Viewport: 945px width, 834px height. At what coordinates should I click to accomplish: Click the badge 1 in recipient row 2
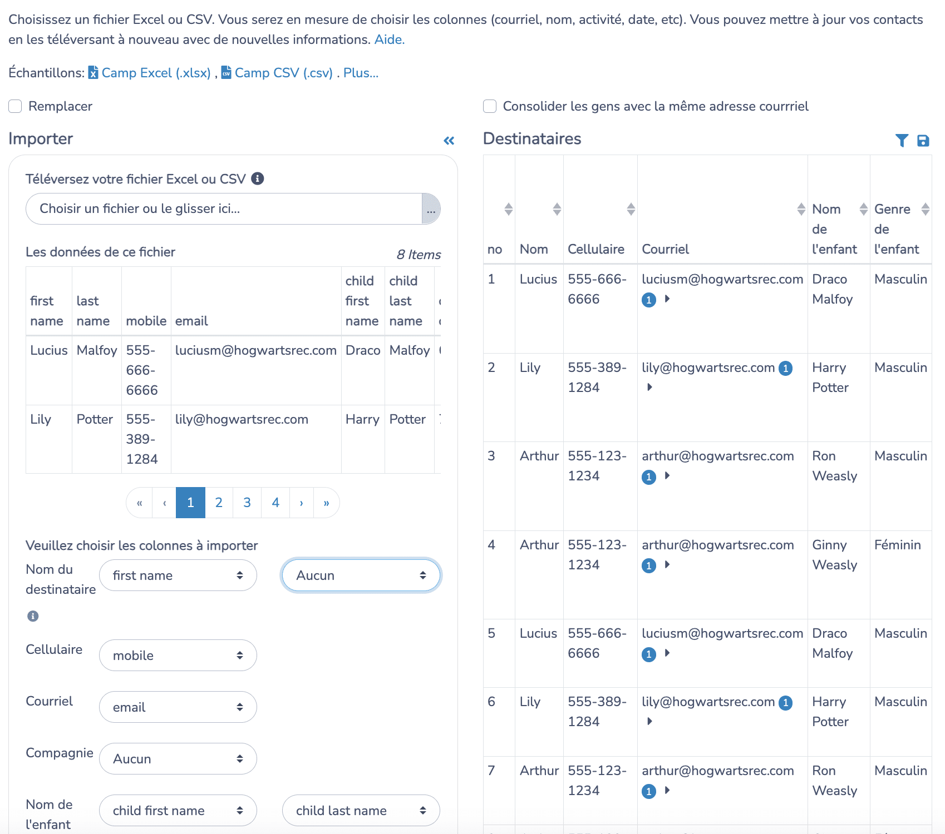click(x=785, y=368)
